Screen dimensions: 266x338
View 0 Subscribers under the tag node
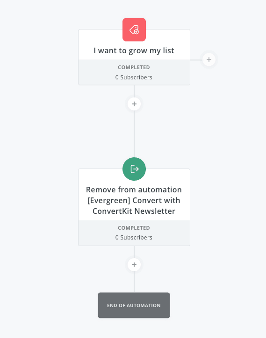pos(134,77)
